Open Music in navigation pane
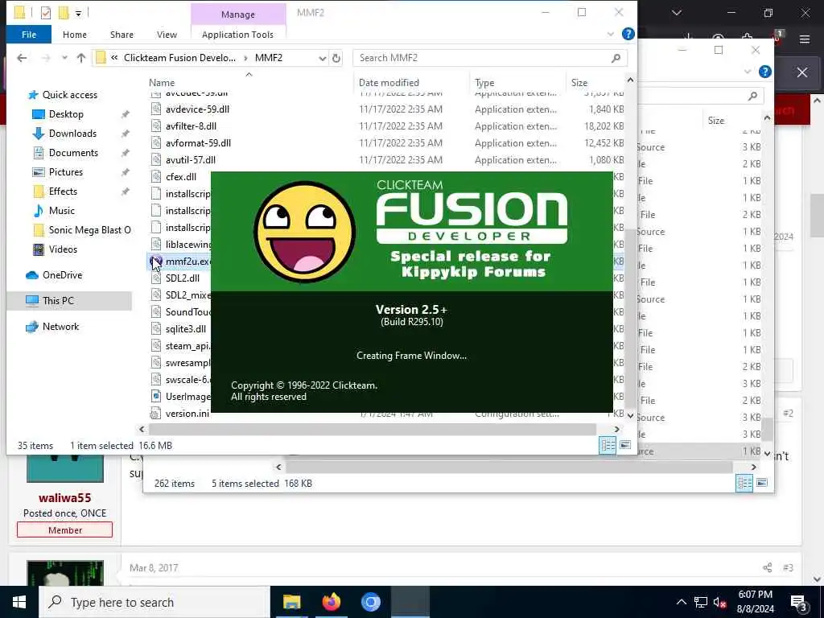 click(x=61, y=211)
